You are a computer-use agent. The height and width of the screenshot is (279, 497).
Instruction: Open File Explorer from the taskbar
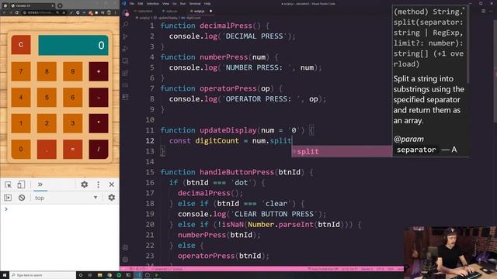(x=99, y=275)
